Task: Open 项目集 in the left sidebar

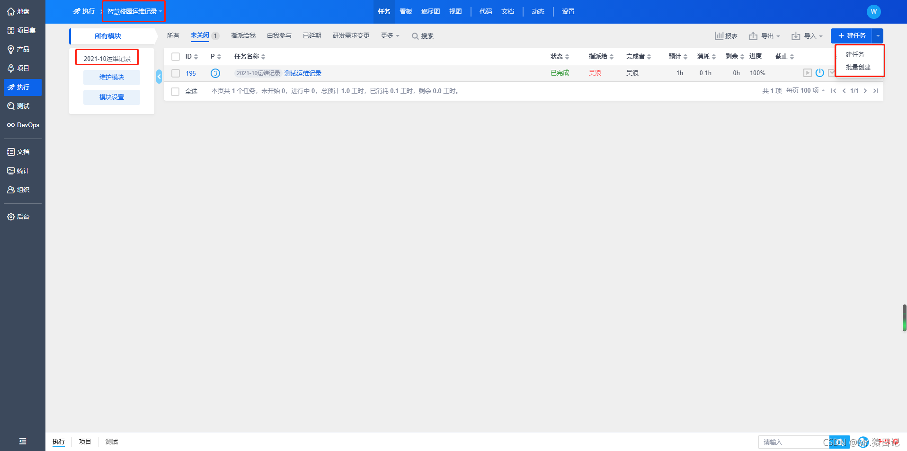Action: click(22, 30)
